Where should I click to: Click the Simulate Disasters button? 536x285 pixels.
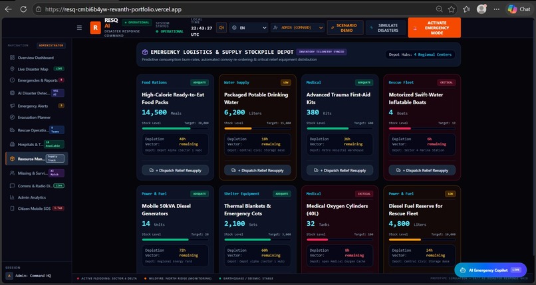coord(385,28)
